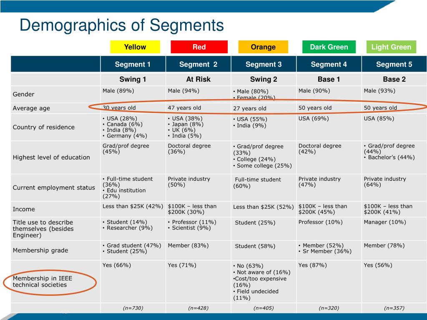Click 'Membership in IEEE technical societies' label

pyautogui.click(x=42, y=282)
